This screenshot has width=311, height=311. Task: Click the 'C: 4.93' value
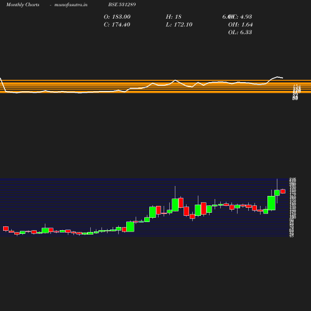coord(242,17)
